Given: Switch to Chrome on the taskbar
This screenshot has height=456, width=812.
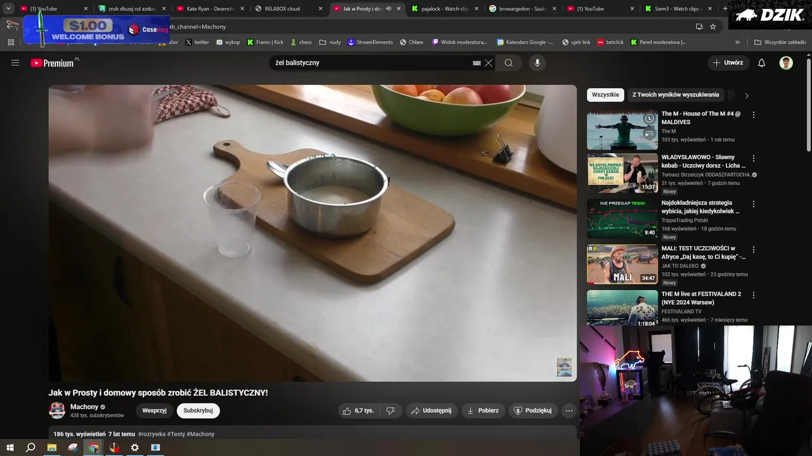Looking at the screenshot, I should coord(94,448).
